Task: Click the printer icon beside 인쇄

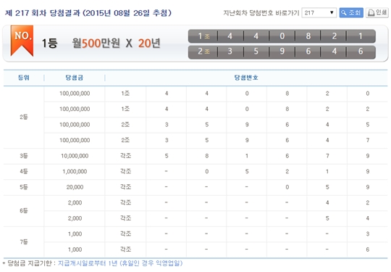Action: click(x=371, y=12)
